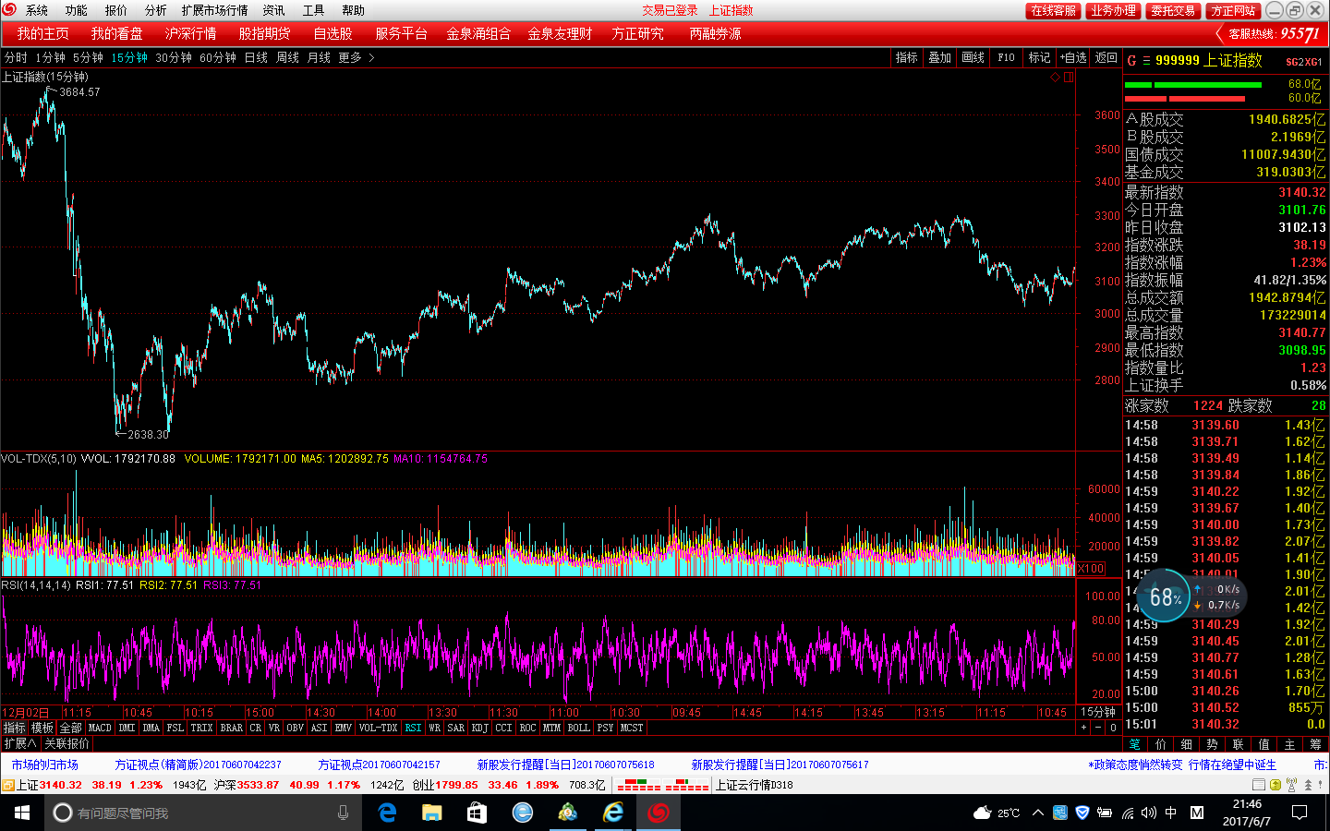This screenshot has height=831, width=1330.
Task: Open Microsoft Store from the taskbar
Action: [477, 813]
